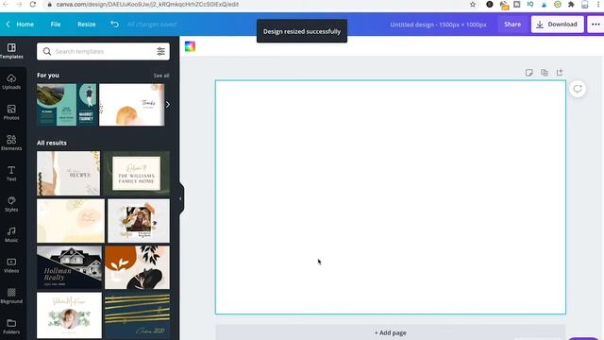The image size is (604, 340).
Task: Open the Music sidebar panel
Action: click(x=11, y=234)
